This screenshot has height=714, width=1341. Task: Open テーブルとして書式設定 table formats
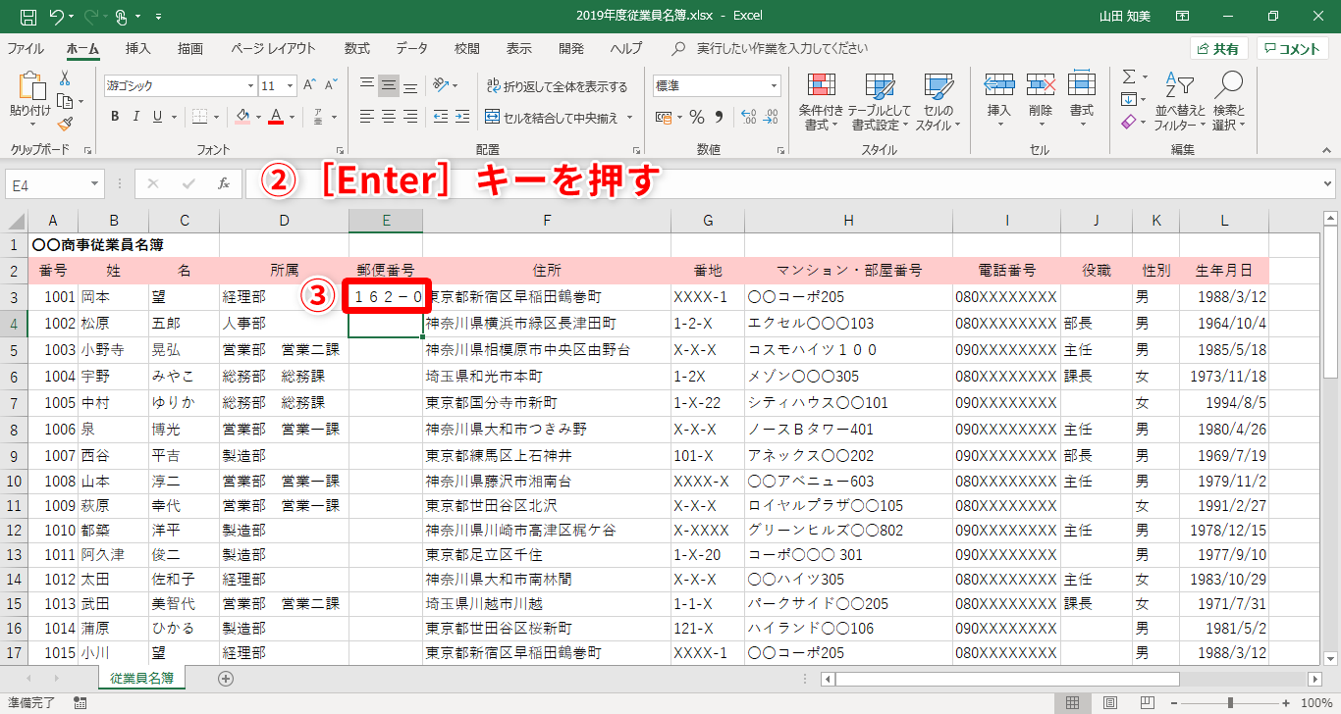(x=879, y=102)
